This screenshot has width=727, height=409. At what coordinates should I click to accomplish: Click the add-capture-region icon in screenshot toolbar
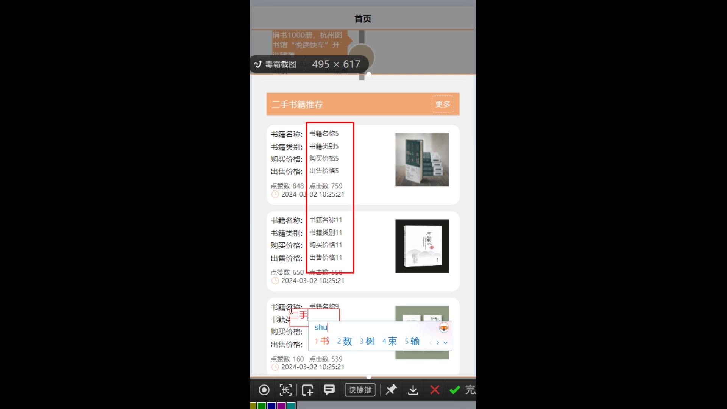tap(307, 390)
